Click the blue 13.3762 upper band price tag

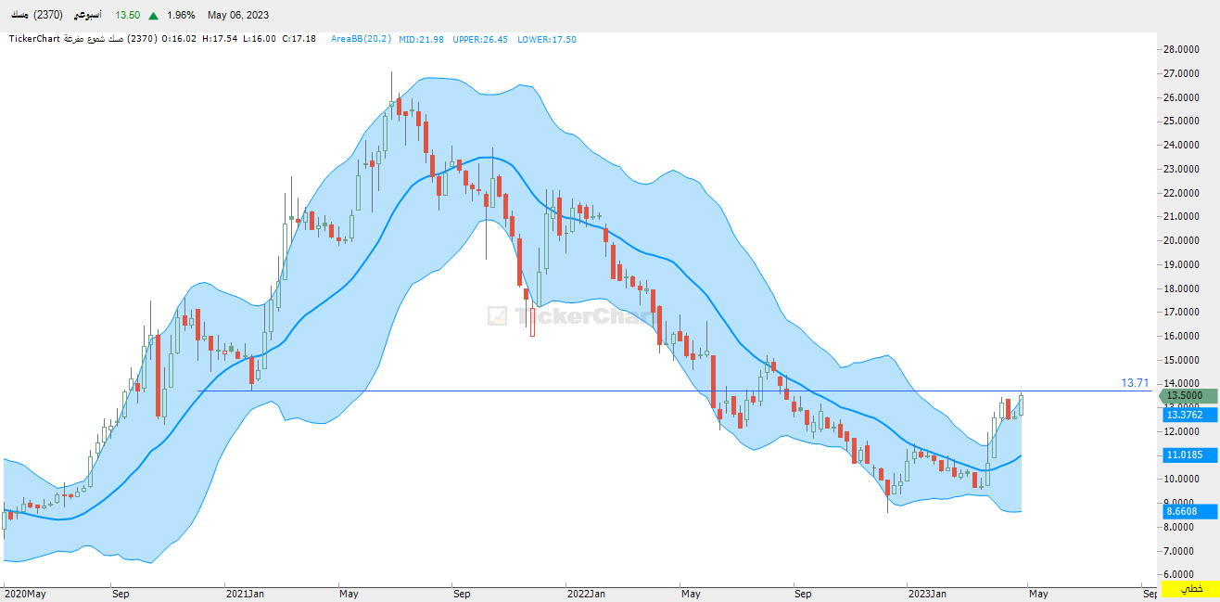tap(1186, 415)
